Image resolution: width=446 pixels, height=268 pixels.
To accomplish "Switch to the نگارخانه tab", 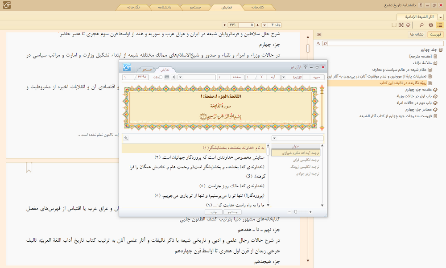I will point(134,8).
